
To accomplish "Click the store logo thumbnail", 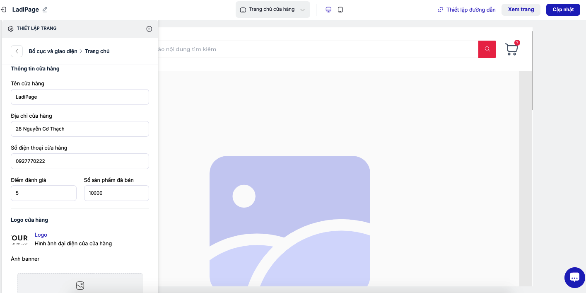I will point(19,239).
